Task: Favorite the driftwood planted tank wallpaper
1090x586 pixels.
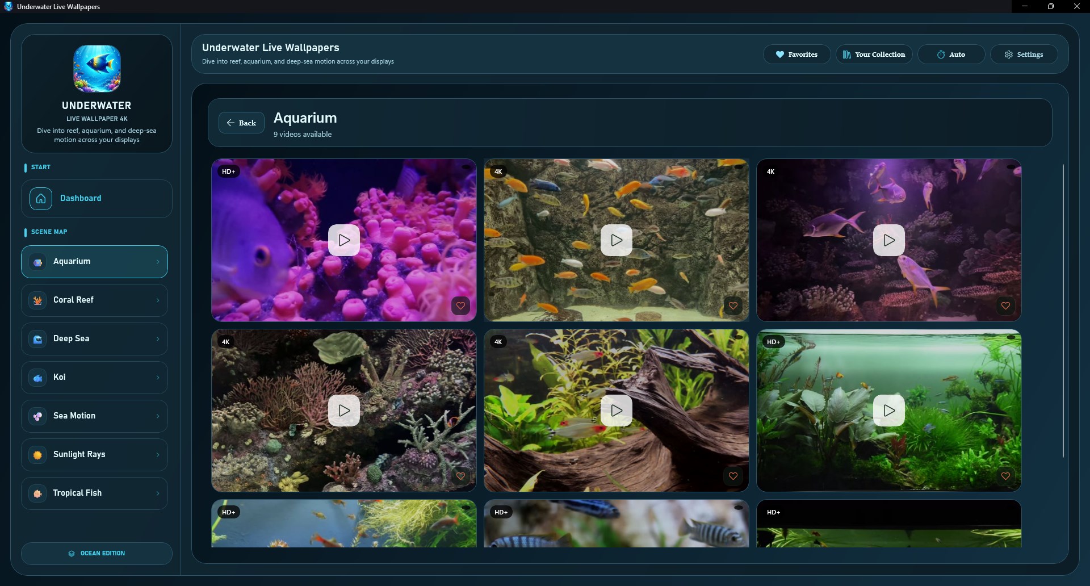Action: [x=733, y=476]
